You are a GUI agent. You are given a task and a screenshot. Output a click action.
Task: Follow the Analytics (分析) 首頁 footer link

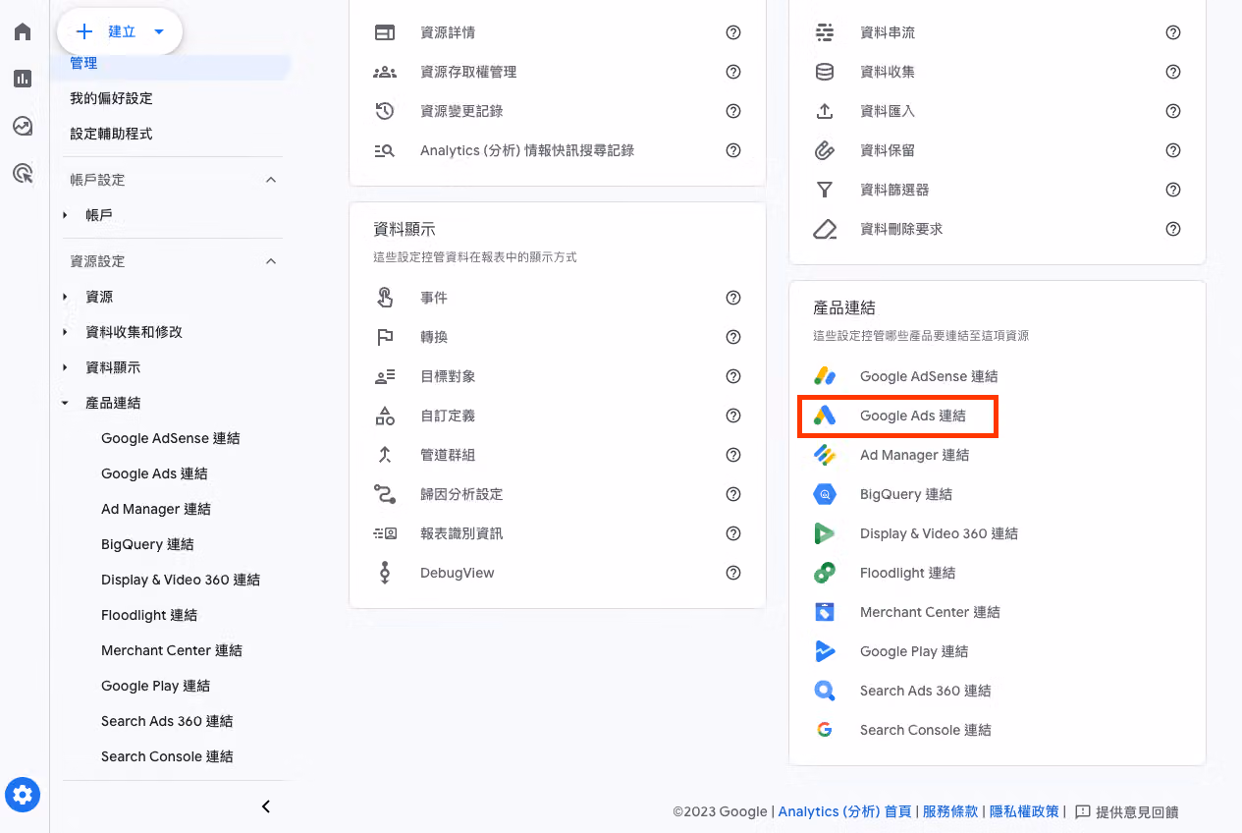(844, 812)
